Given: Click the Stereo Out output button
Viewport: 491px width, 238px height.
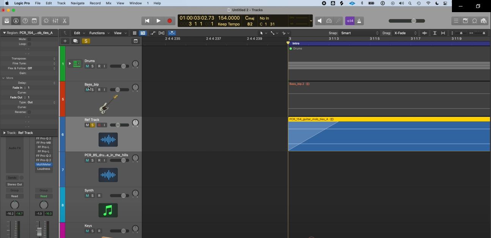Looking at the screenshot, I should click(x=14, y=184).
